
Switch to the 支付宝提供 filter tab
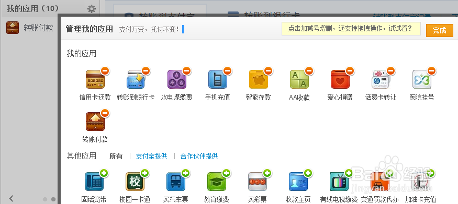tap(151, 157)
